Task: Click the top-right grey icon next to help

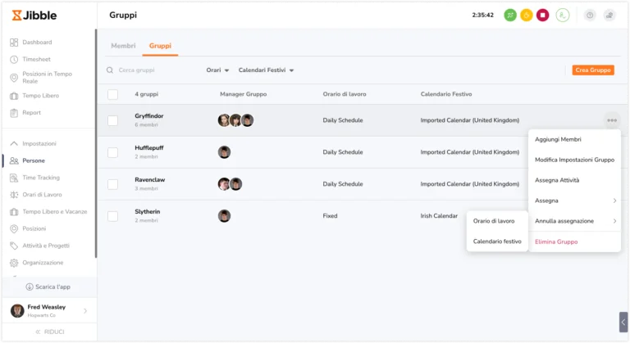Action: [609, 16]
